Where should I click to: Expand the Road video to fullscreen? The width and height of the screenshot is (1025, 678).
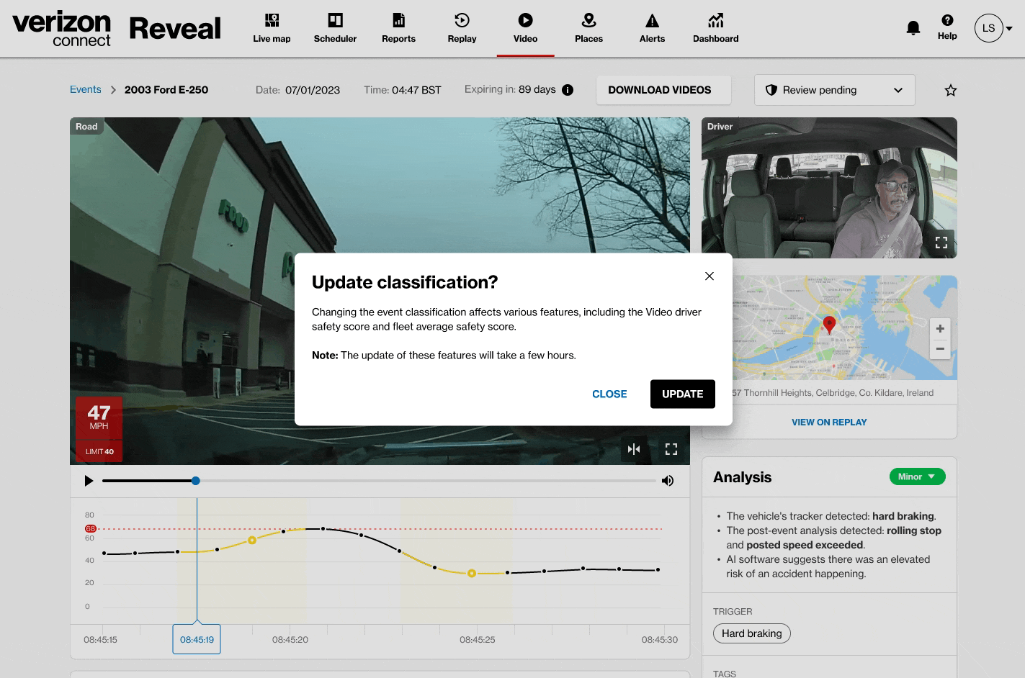point(671,449)
